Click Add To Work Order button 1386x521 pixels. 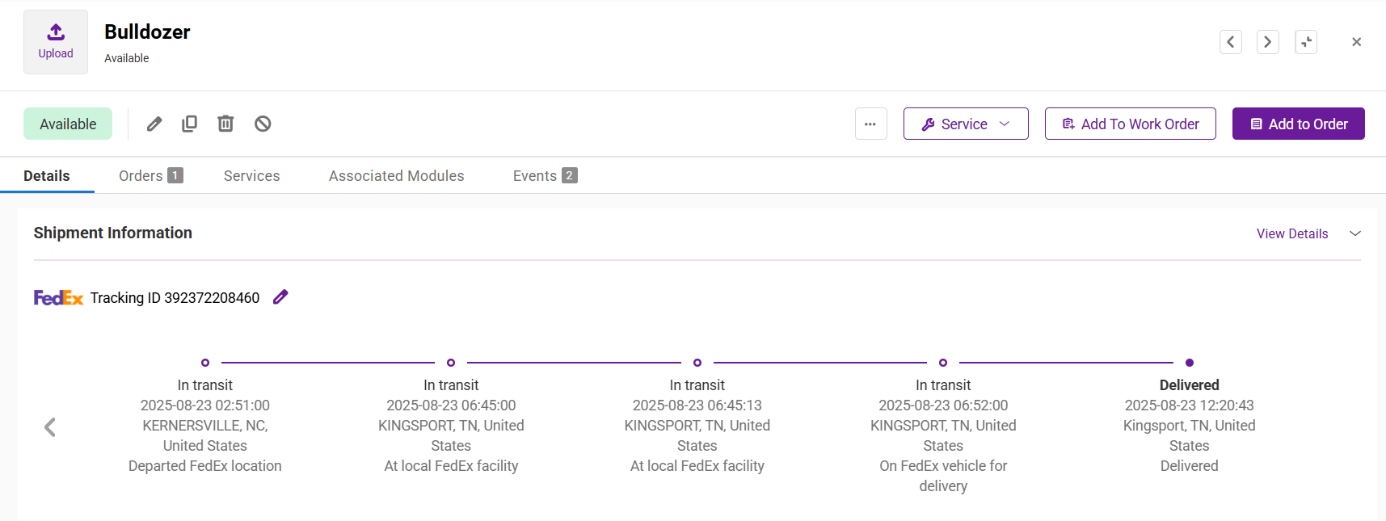(1130, 124)
